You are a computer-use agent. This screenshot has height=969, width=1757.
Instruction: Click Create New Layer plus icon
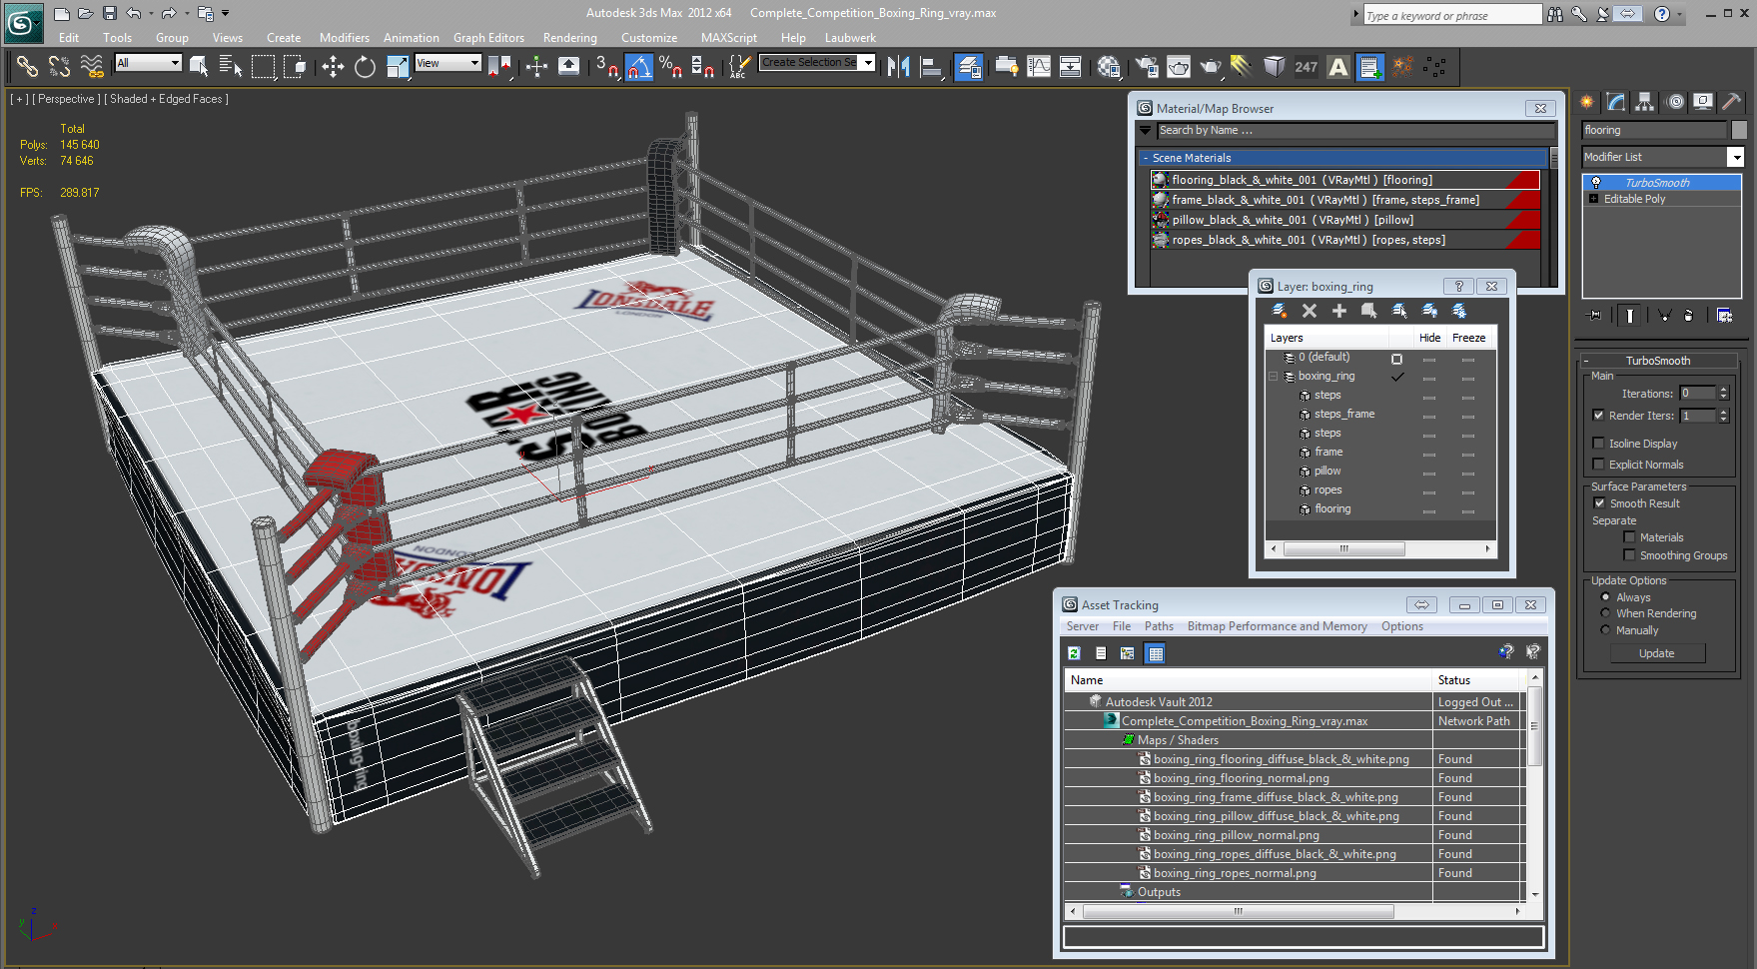[x=1339, y=311]
